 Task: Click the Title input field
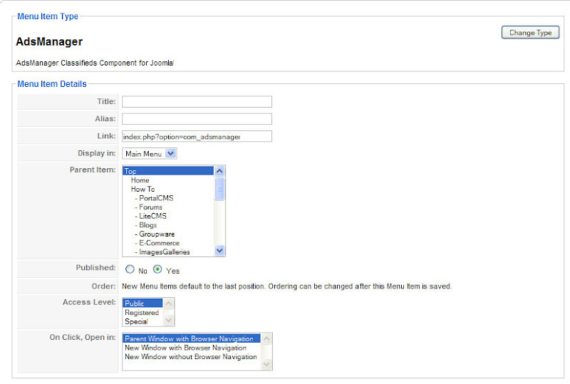197,102
